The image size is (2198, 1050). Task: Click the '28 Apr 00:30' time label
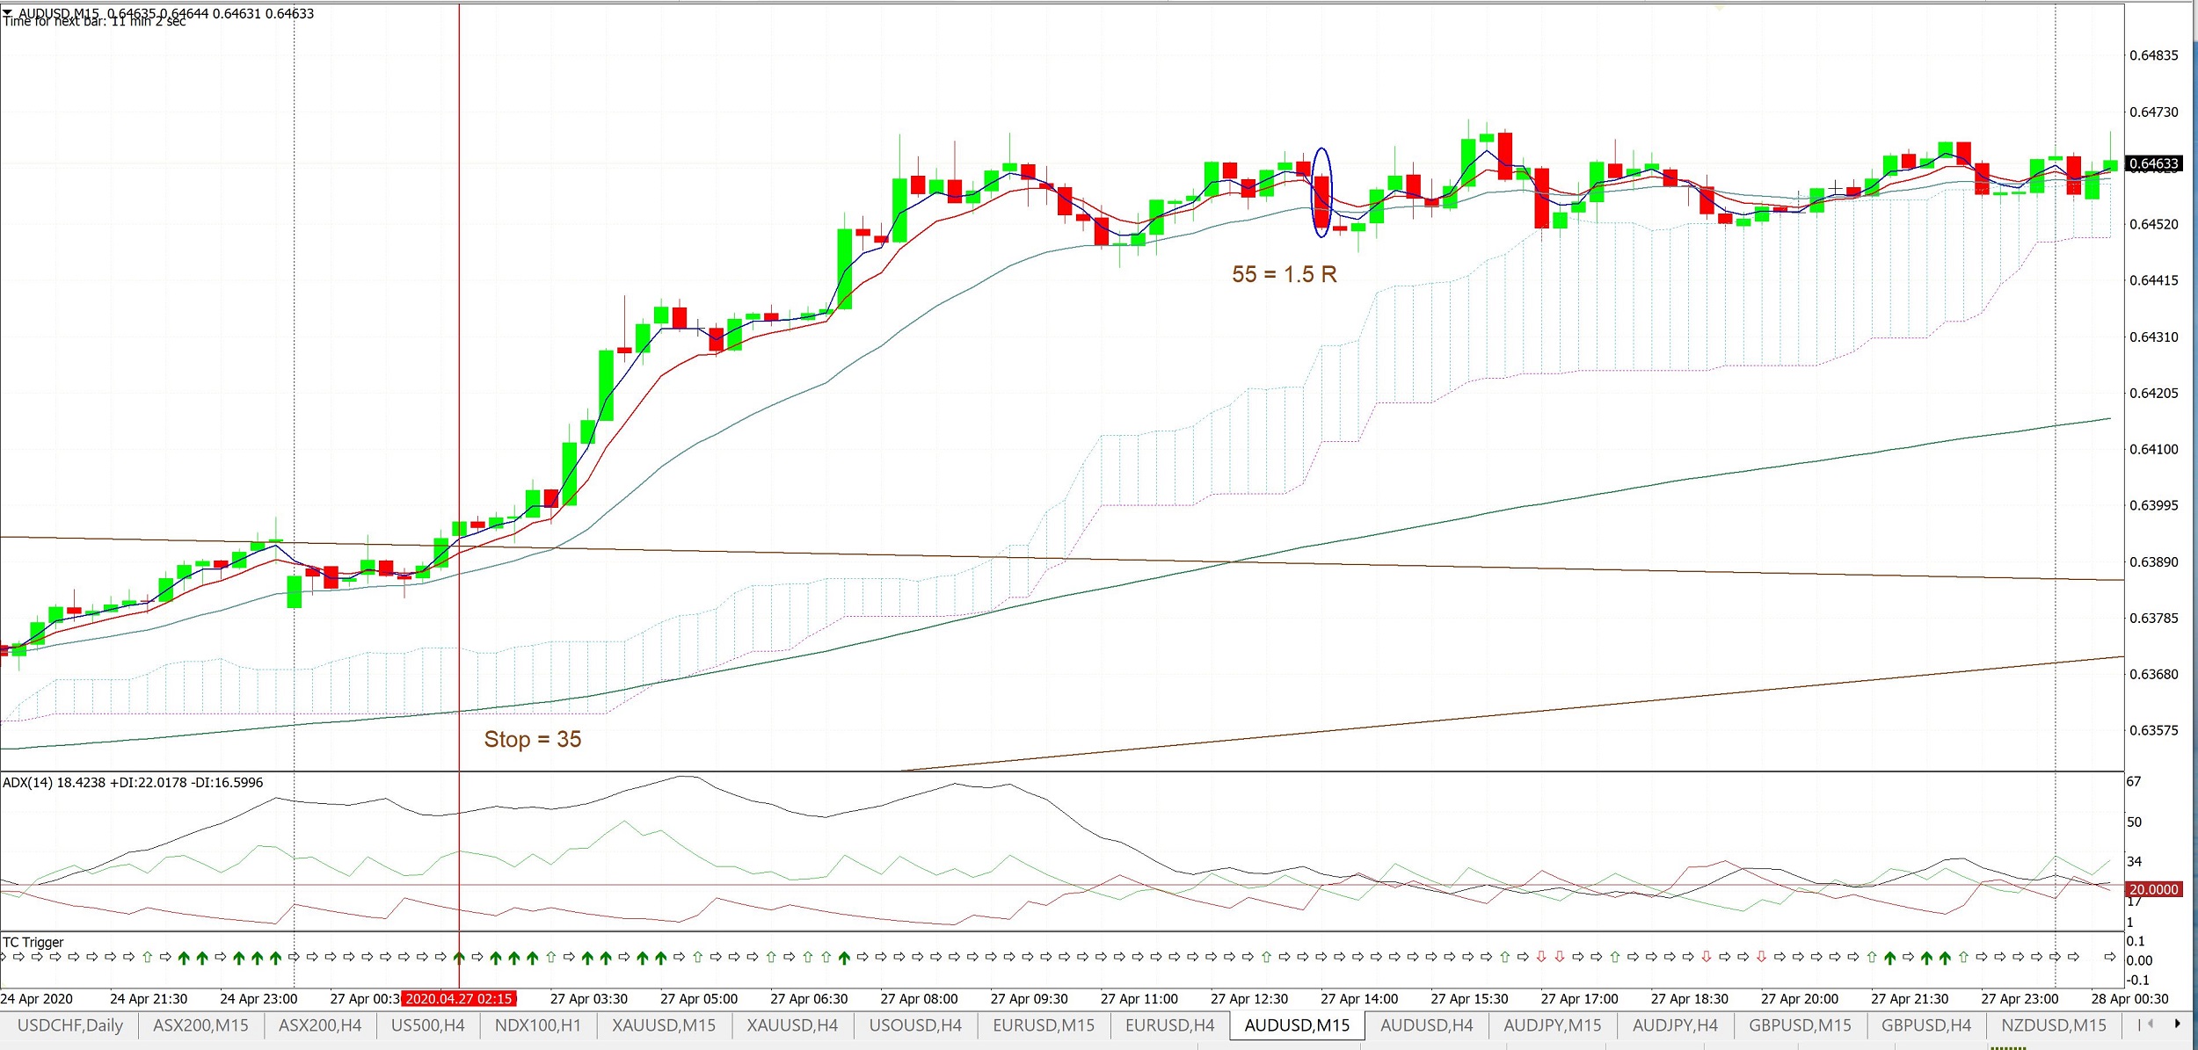(2129, 999)
